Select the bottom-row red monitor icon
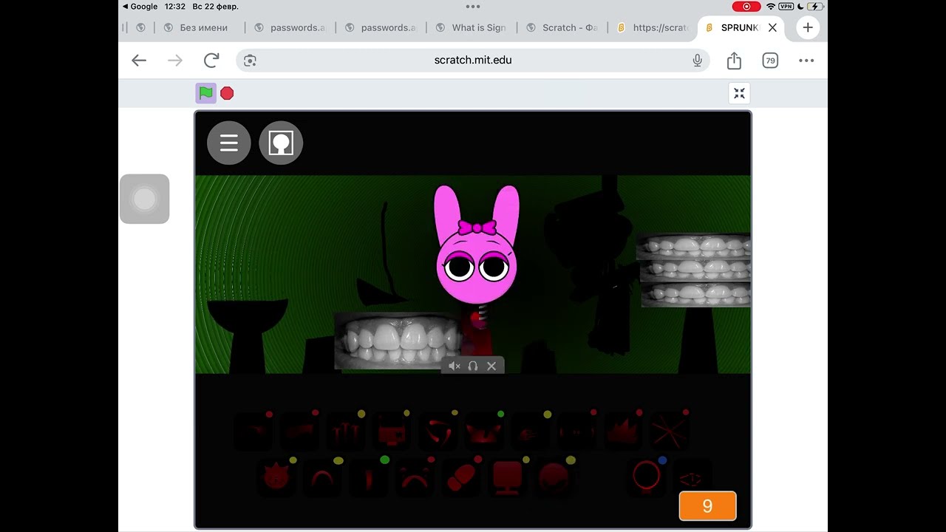 [x=507, y=477]
